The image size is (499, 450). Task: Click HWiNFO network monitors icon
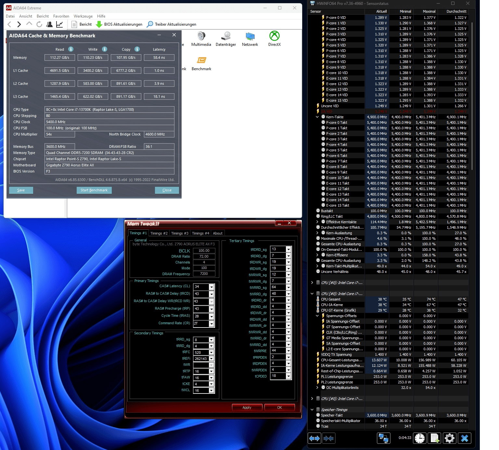tap(383, 438)
